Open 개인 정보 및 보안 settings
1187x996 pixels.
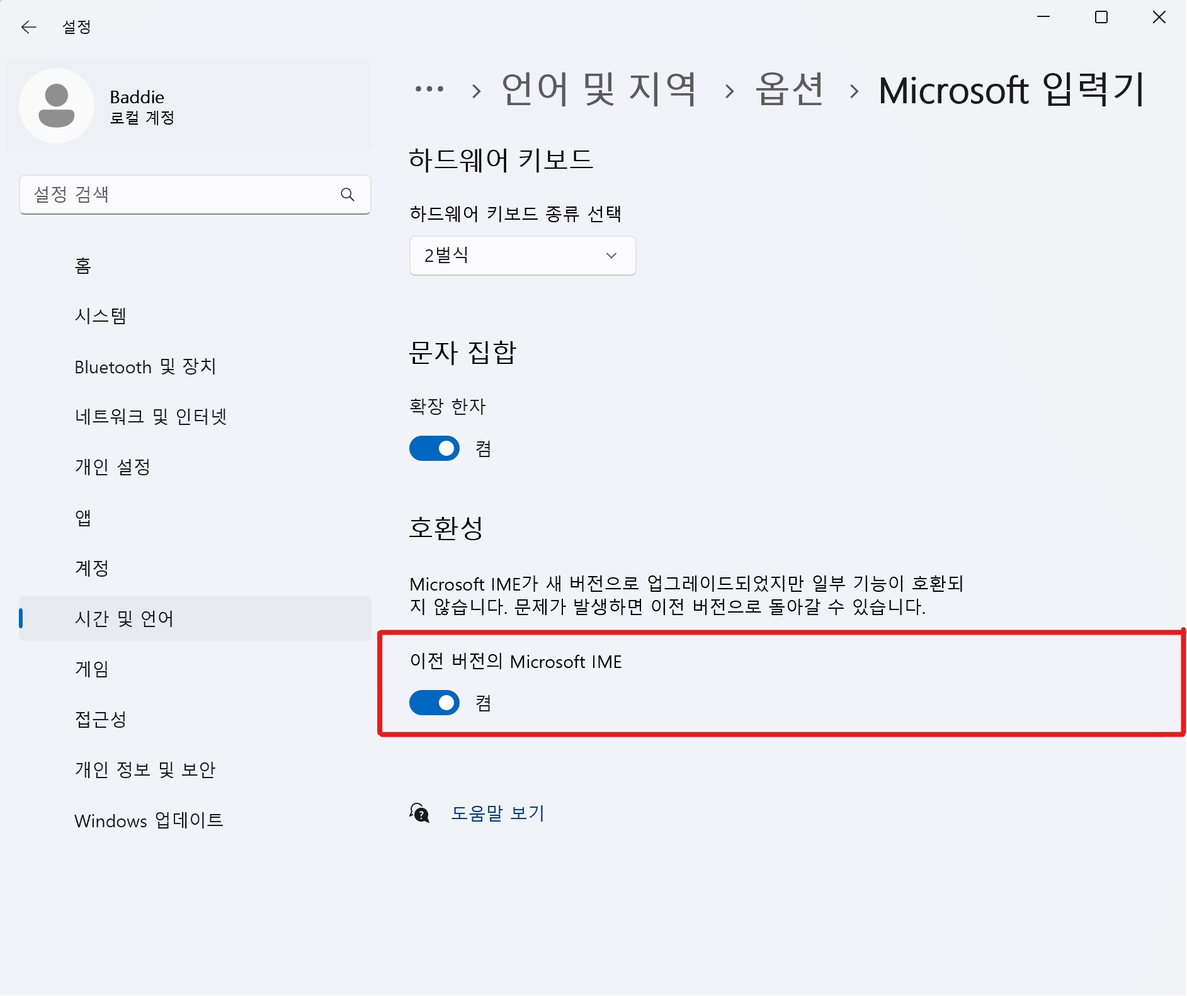coord(195,769)
